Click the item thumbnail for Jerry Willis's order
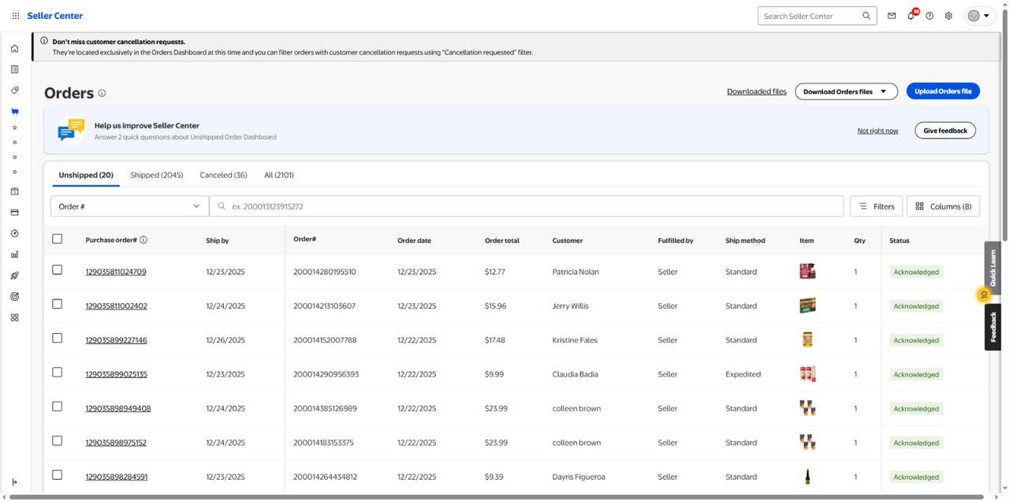 pyautogui.click(x=807, y=306)
